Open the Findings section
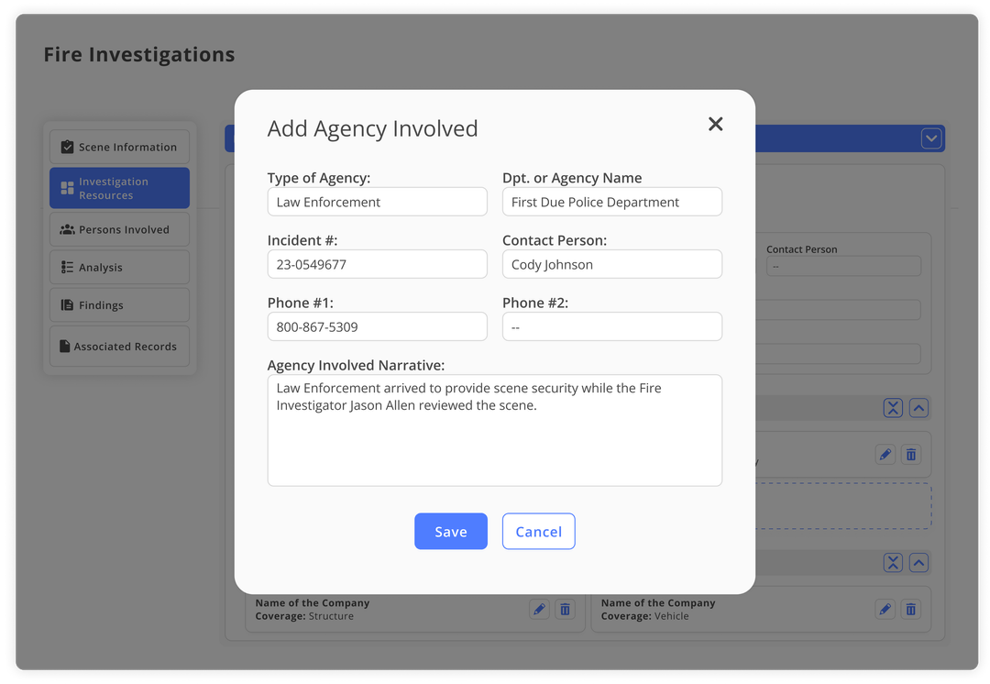The height and width of the screenshot is (684, 990). point(120,305)
